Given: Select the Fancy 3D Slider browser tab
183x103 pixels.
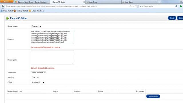Looking at the screenshot, I should pos(68,2).
